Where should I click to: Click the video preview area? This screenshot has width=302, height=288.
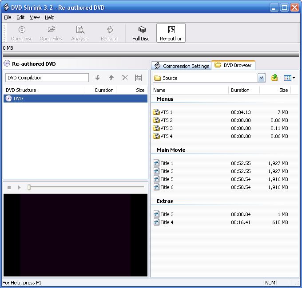(75, 235)
